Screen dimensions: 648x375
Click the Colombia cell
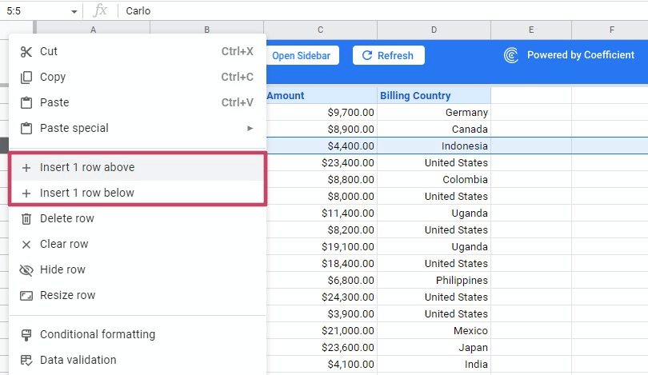tap(434, 180)
